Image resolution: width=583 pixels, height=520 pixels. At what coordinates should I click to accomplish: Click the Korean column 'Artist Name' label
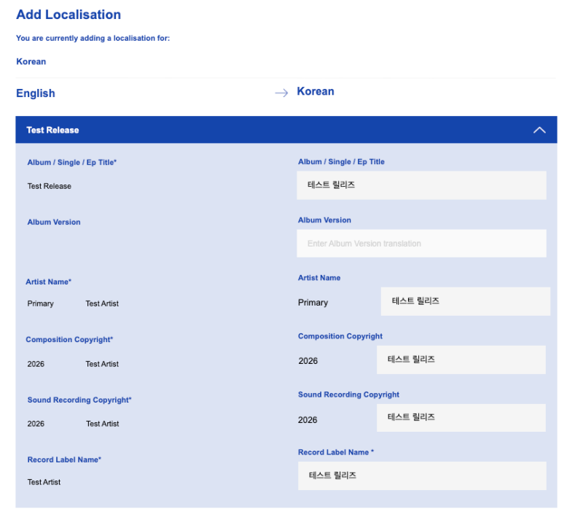(319, 278)
